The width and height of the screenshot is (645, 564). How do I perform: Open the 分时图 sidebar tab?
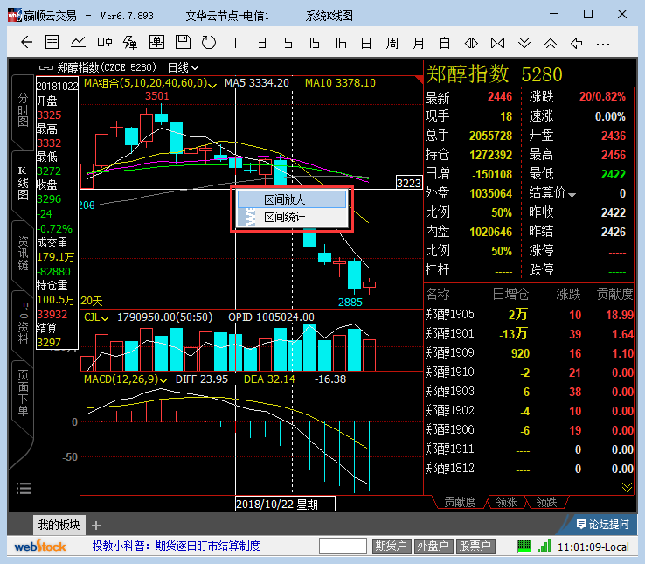[24, 109]
